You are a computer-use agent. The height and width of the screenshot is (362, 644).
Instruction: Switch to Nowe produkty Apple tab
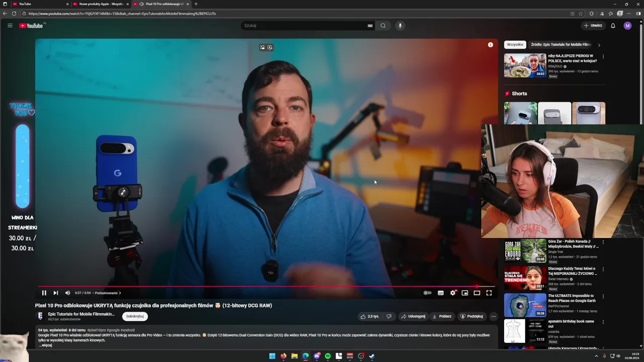(x=101, y=4)
